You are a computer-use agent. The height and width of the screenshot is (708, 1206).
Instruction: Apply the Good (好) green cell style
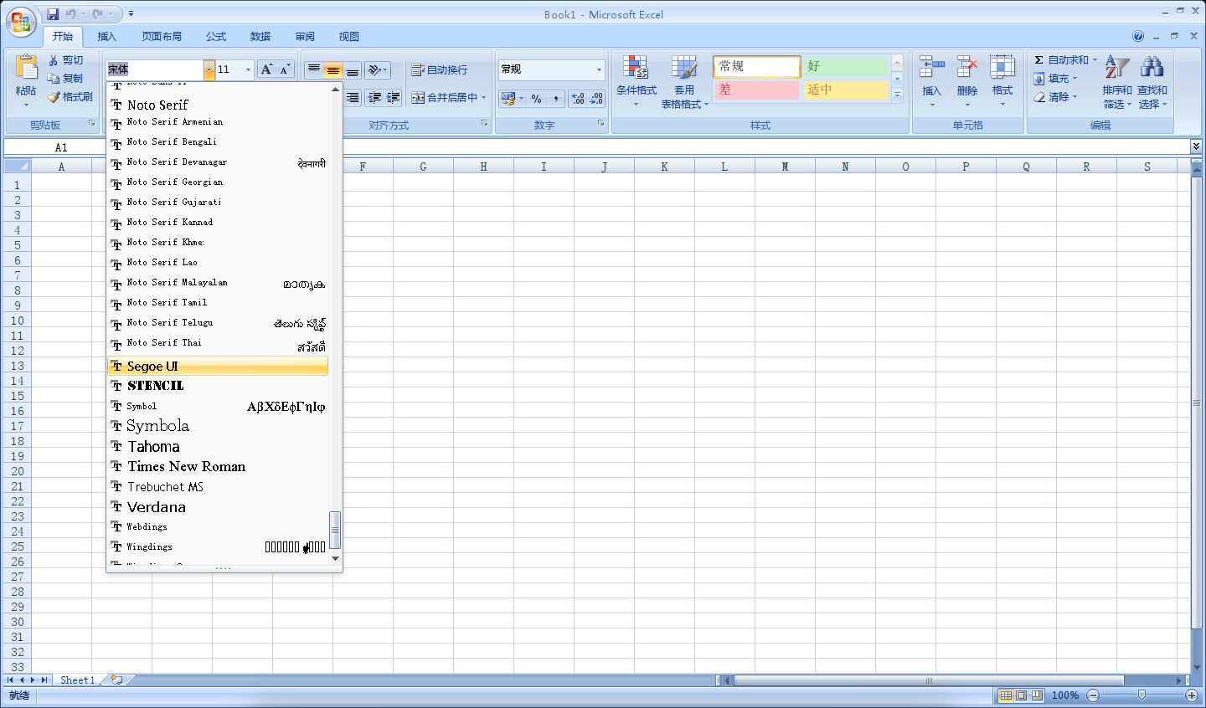point(845,66)
